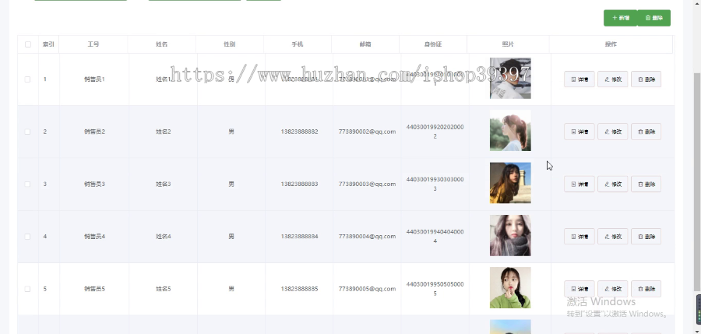Open the photo thumbnail of 销售员5

point(510,287)
